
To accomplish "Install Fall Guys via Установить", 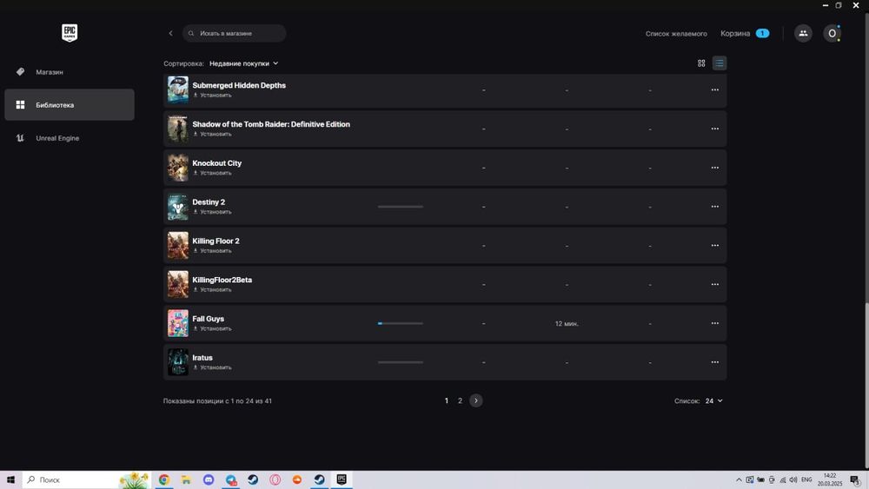I will coord(212,328).
